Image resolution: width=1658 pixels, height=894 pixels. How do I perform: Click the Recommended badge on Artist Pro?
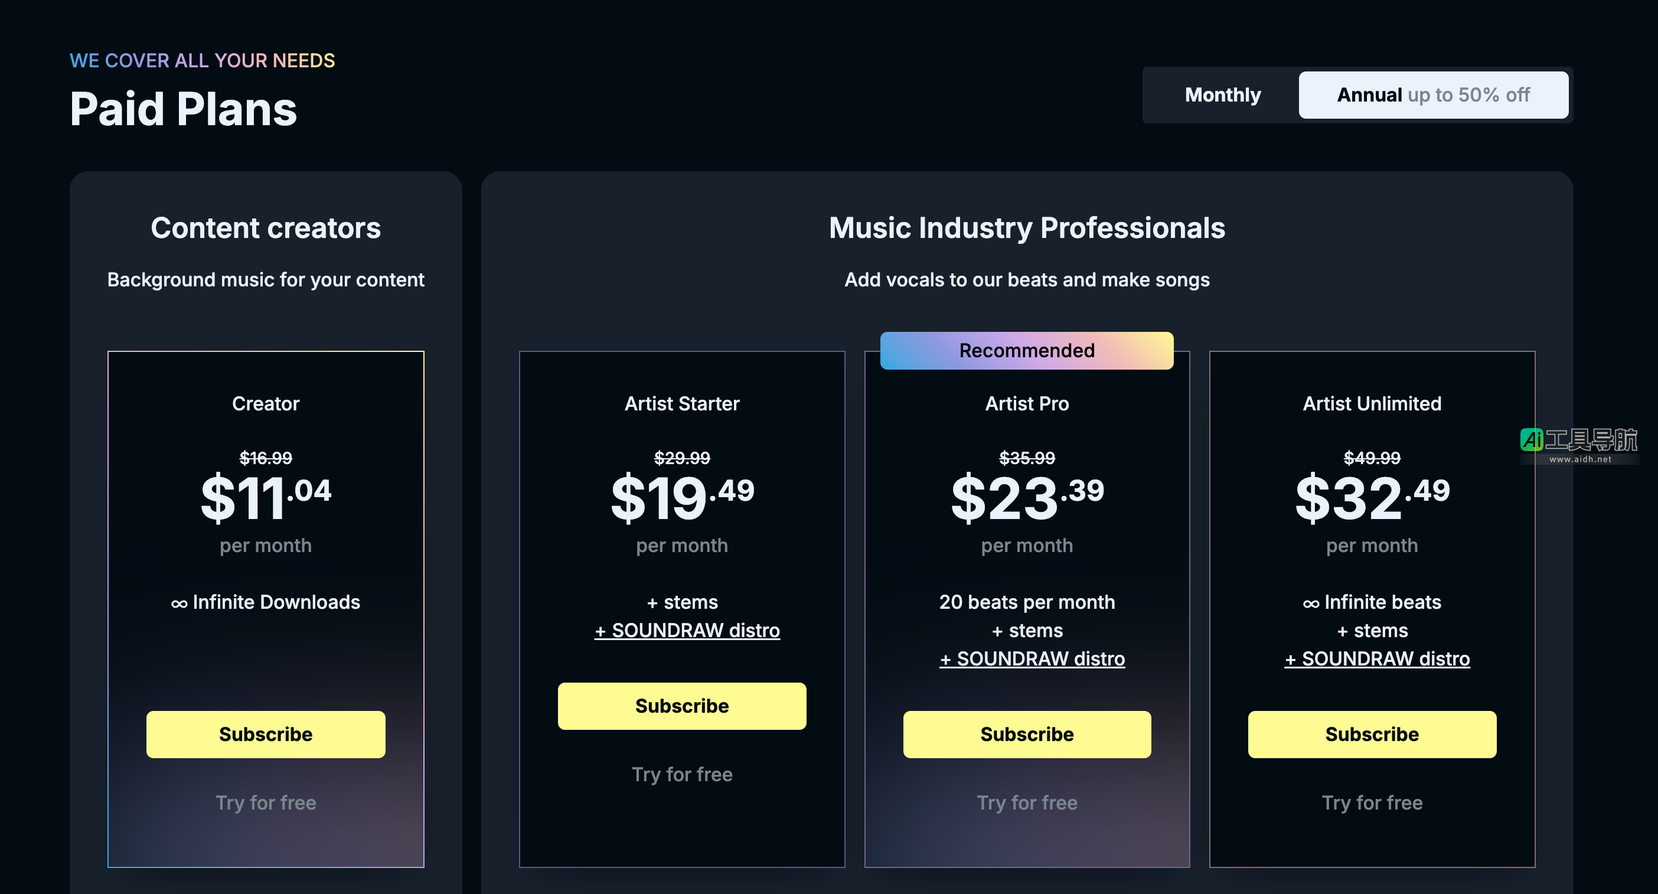click(x=1027, y=351)
